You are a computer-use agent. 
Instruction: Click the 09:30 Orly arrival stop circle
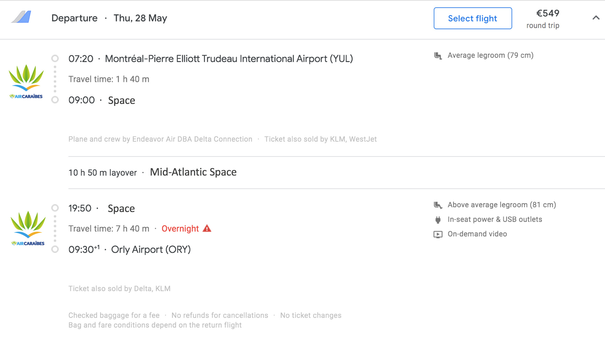(x=55, y=249)
